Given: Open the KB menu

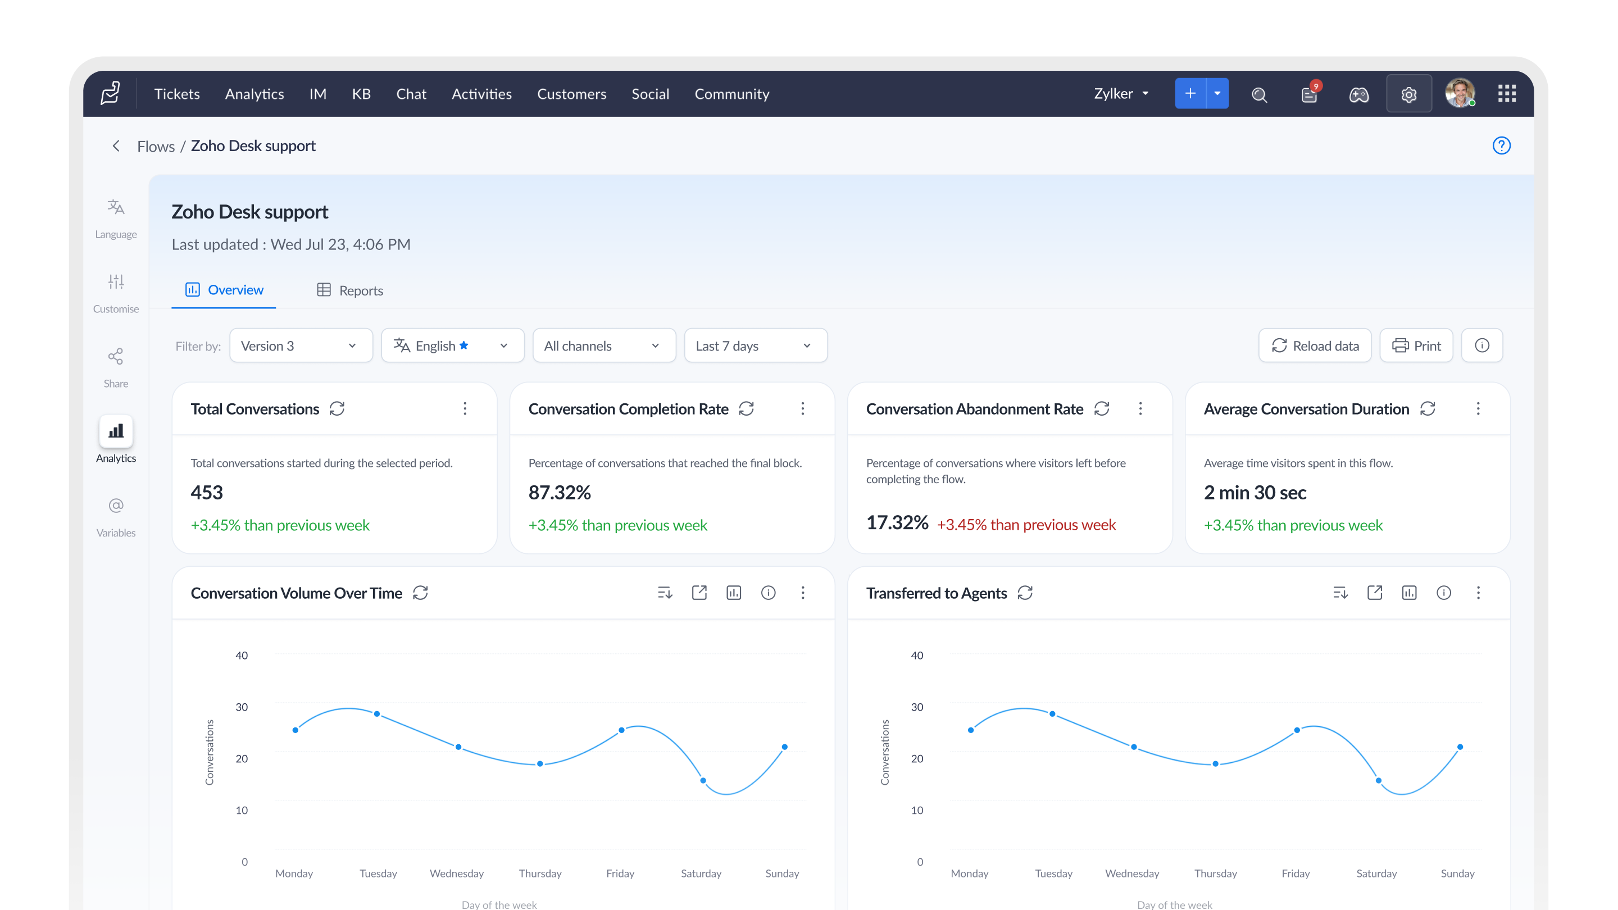Looking at the screenshot, I should click(x=361, y=94).
